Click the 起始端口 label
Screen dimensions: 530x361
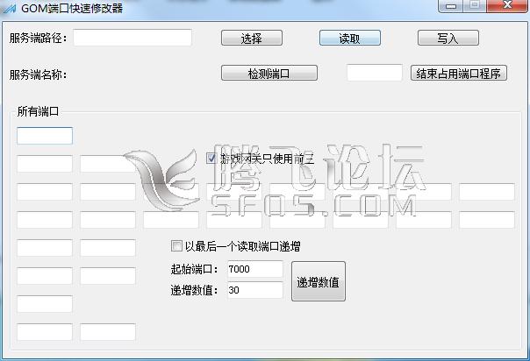pos(194,269)
